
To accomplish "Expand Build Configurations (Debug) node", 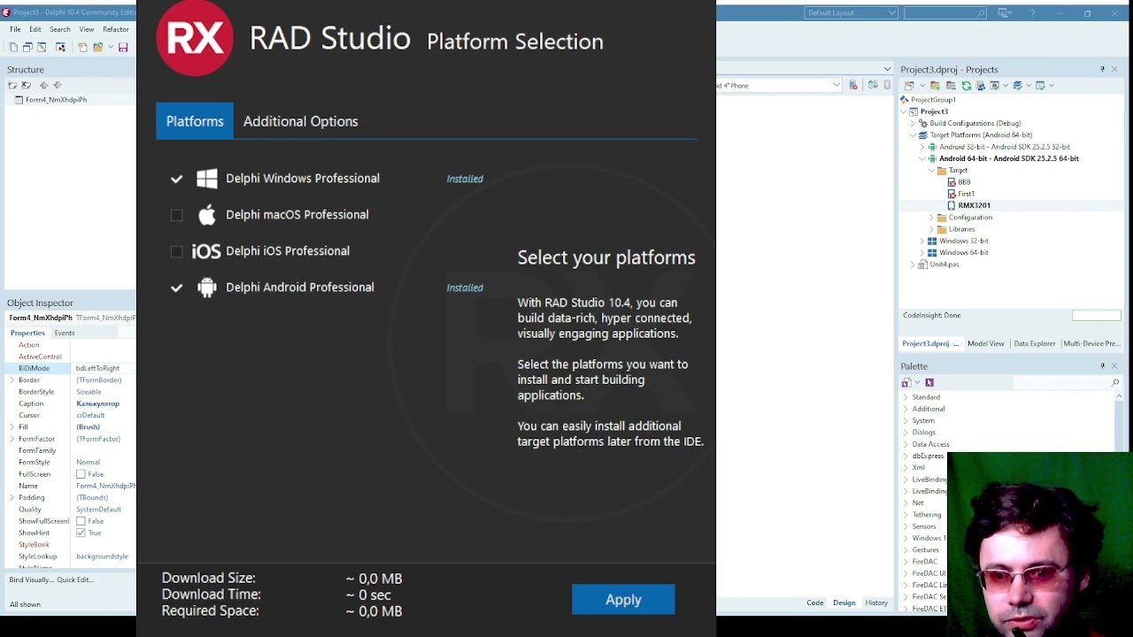I will coord(913,123).
